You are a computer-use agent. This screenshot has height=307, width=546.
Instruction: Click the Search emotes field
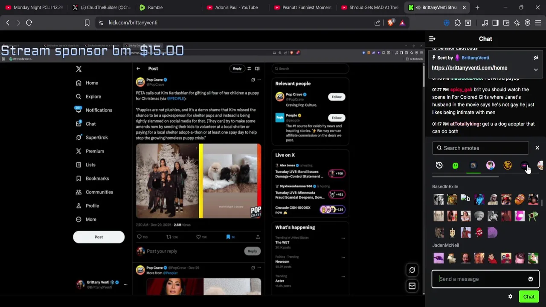click(480, 148)
